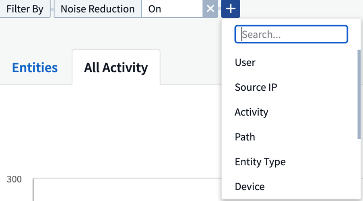Screen dimensions: 363x201
Task: Click the 300 y-axis label
Action: pyautogui.click(x=14, y=179)
